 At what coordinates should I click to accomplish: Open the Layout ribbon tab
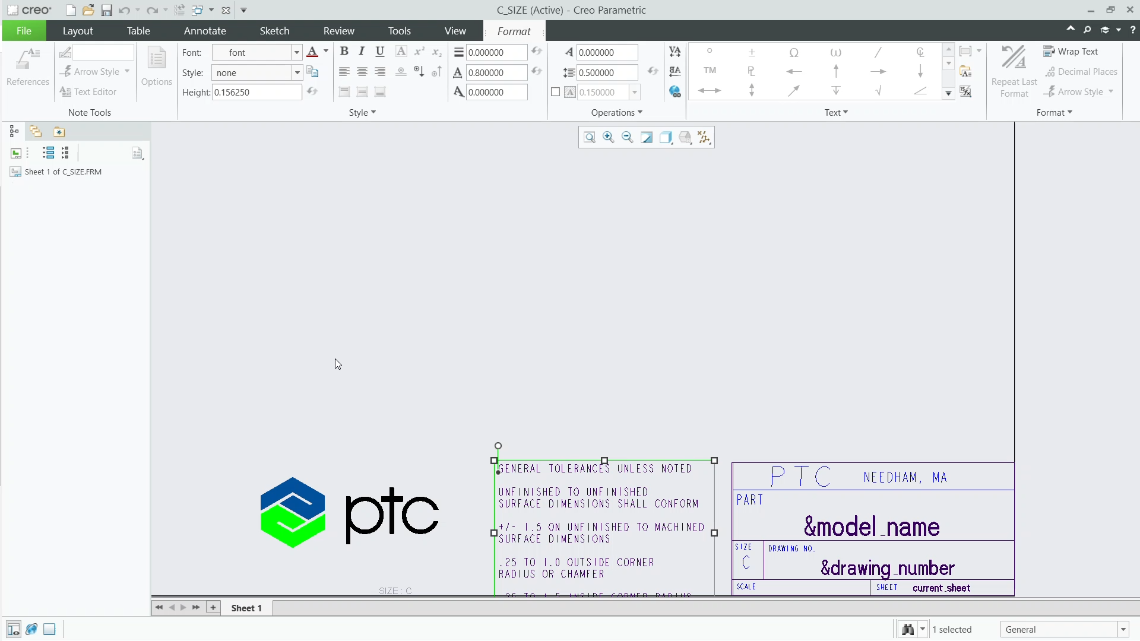(78, 31)
